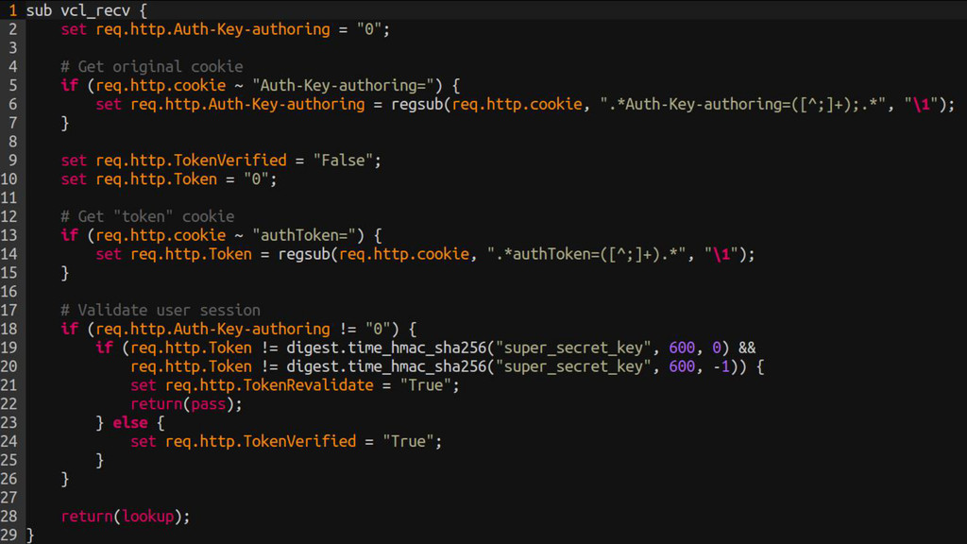
Task: Click line number 5 in the gutter
Action: pos(13,85)
